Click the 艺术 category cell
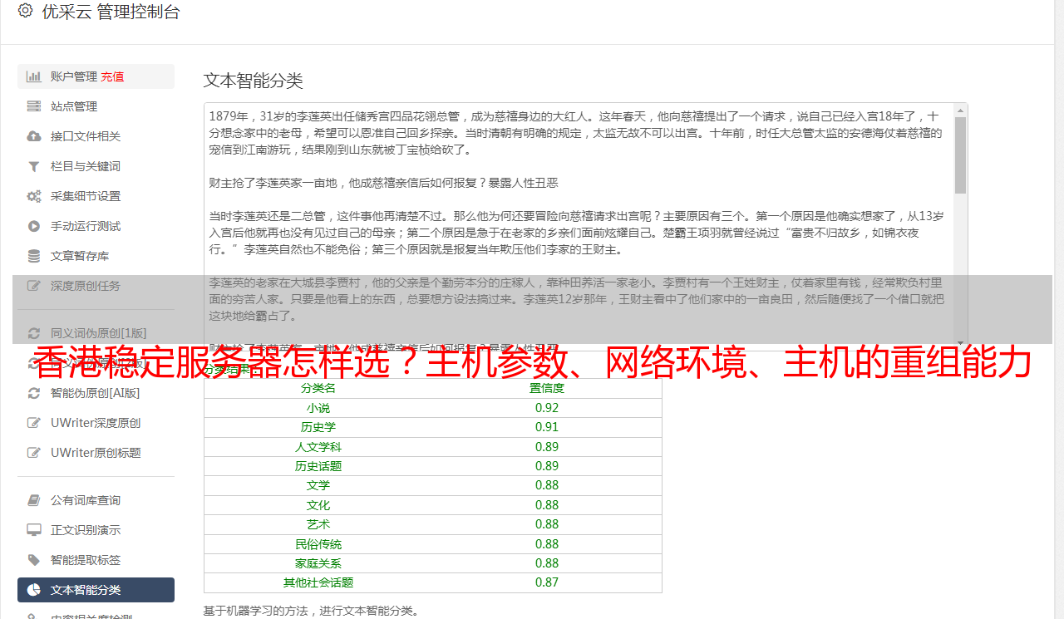This screenshot has width=1064, height=619. click(x=318, y=524)
